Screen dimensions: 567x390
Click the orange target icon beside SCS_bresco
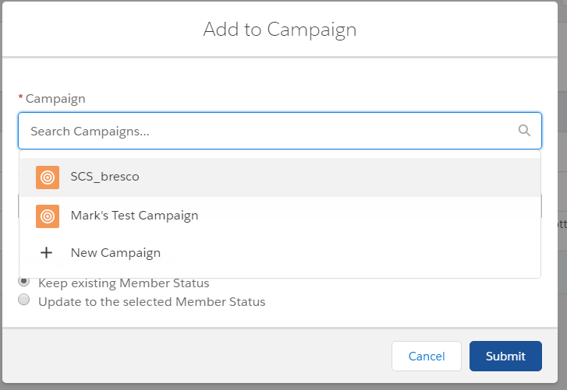coord(48,177)
